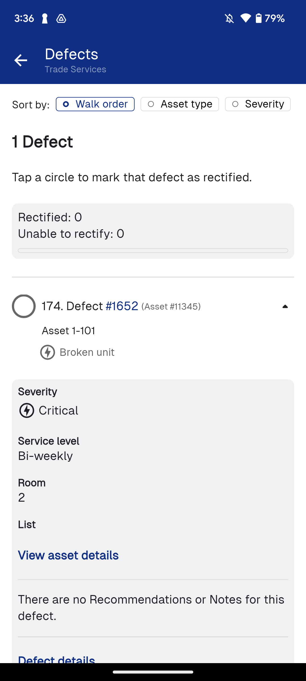Tap the navigation gesture bar at bottom
Screen dimensions: 306x681
click(153, 672)
